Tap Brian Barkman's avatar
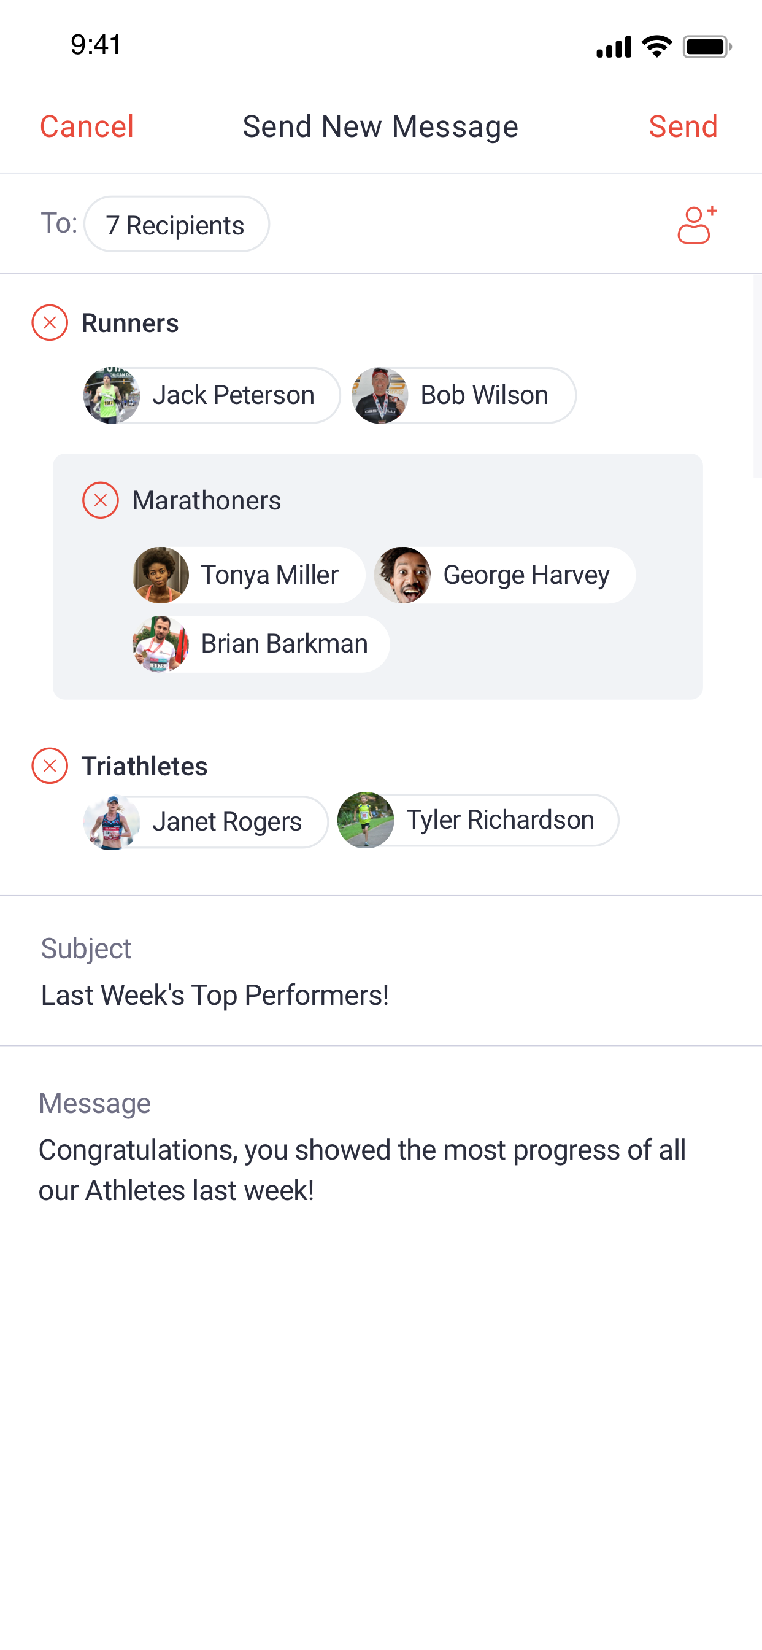Viewport: 762px width, 1650px height. [161, 644]
